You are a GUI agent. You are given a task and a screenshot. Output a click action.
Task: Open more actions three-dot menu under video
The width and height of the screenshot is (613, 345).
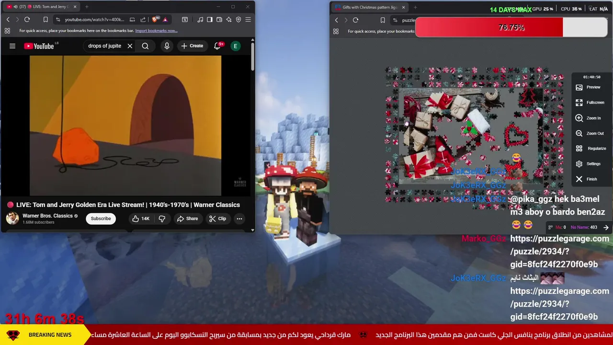[239, 218]
